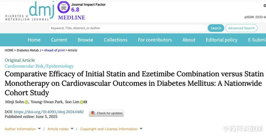Open Soo Lim's ORCID icon
Screen dimensions: 266x136
(x=82, y=102)
